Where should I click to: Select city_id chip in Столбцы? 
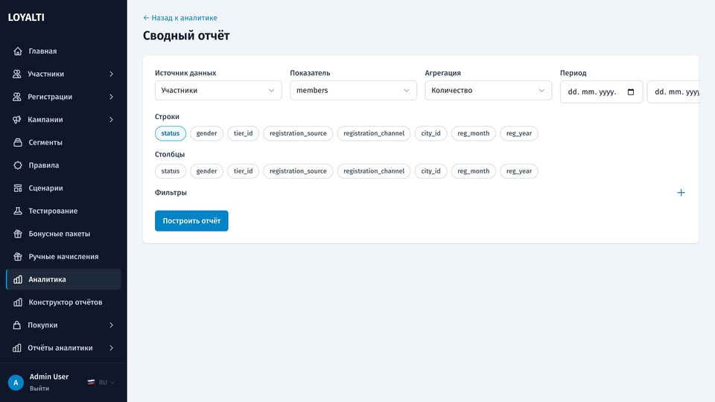point(431,171)
